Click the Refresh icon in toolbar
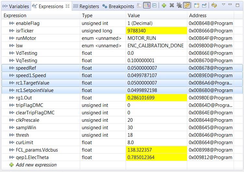This screenshot has height=172, width=244. [214, 6]
